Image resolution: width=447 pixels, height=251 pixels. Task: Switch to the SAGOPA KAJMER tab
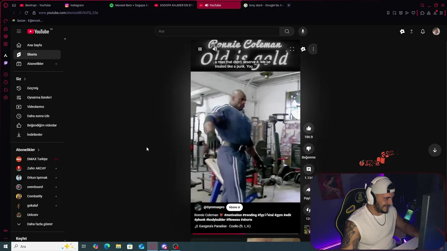(x=173, y=5)
